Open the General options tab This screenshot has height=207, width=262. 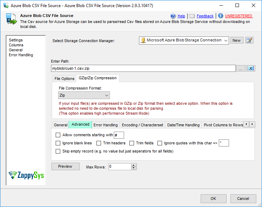[x=61, y=125]
